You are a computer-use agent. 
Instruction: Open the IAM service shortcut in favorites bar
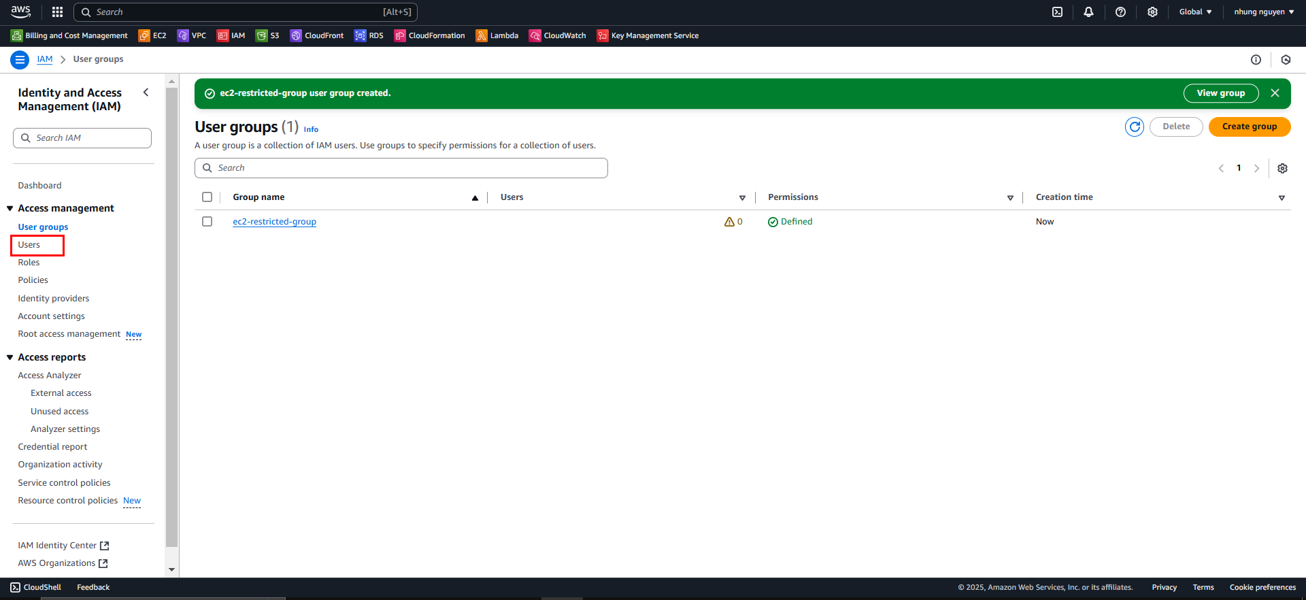click(231, 35)
